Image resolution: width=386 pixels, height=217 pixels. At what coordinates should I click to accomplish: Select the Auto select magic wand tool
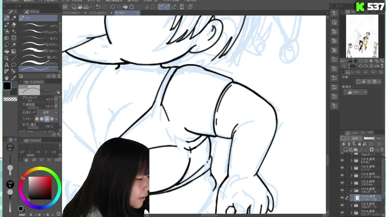tap(14, 45)
